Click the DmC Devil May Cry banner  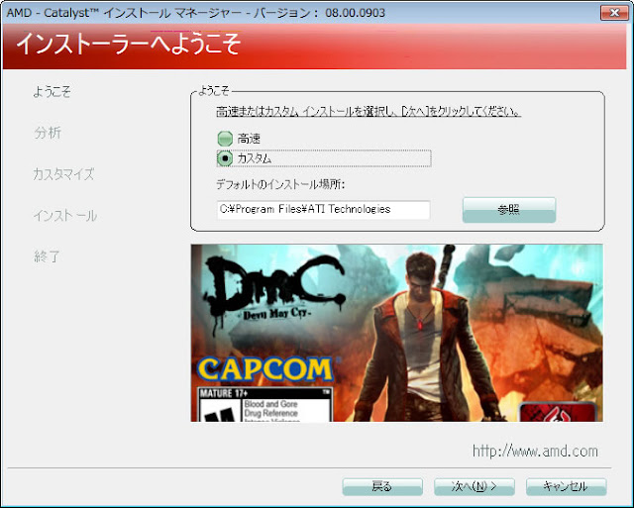(396, 333)
